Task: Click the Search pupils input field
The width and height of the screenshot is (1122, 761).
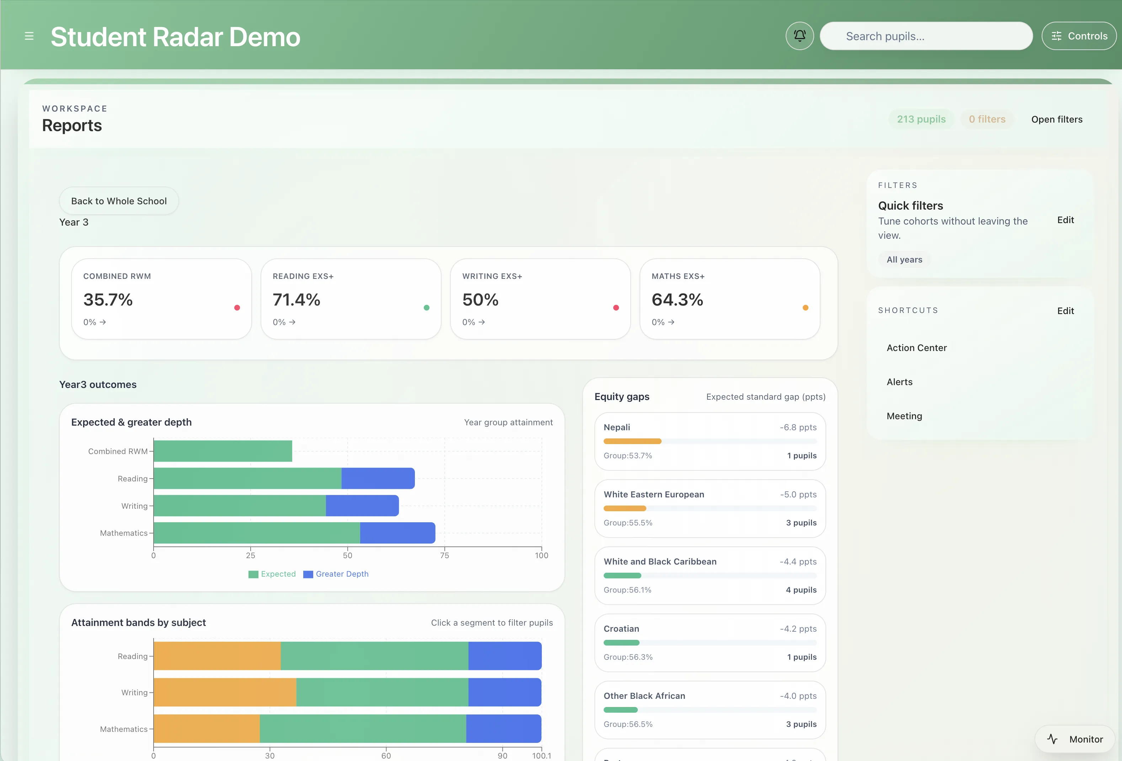Action: pyautogui.click(x=926, y=36)
